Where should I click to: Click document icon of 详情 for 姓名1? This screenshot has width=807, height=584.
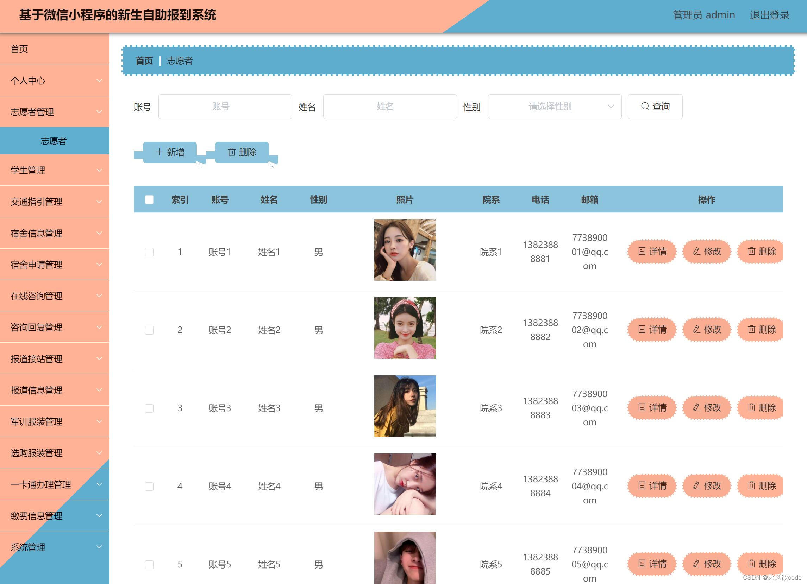click(642, 251)
